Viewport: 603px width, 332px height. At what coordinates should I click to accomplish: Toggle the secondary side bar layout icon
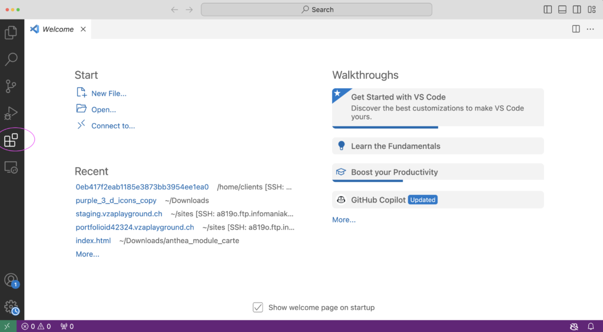pos(577,9)
